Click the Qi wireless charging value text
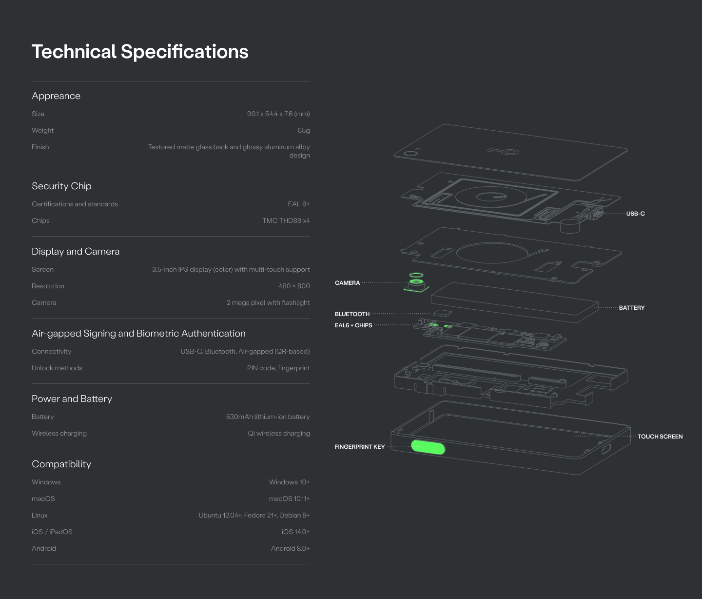The image size is (702, 599). [278, 433]
